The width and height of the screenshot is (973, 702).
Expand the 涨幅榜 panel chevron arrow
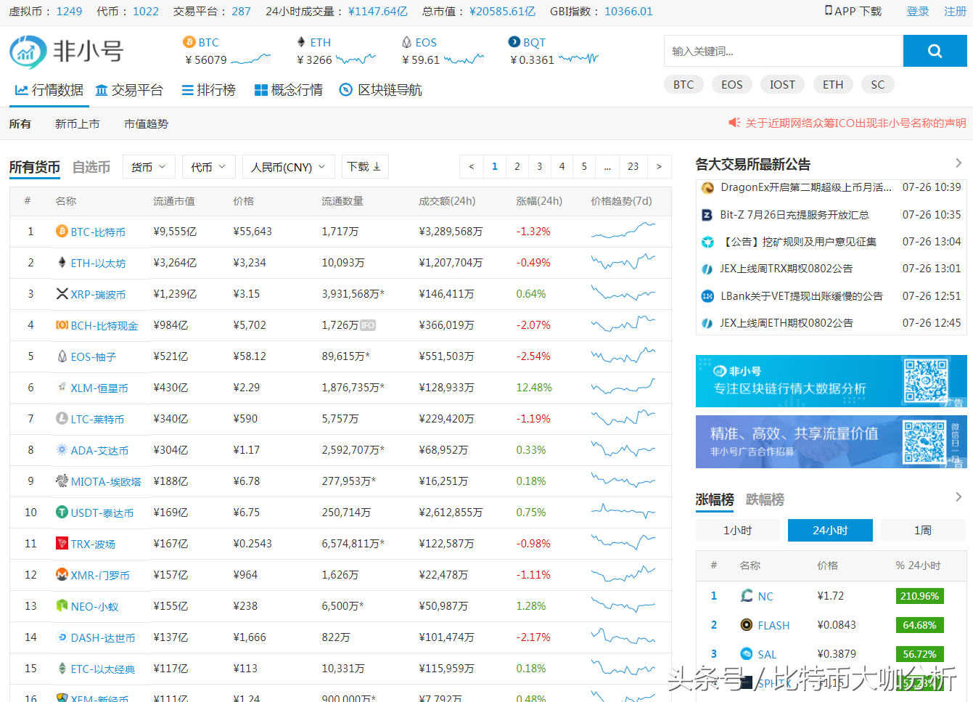pyautogui.click(x=958, y=497)
